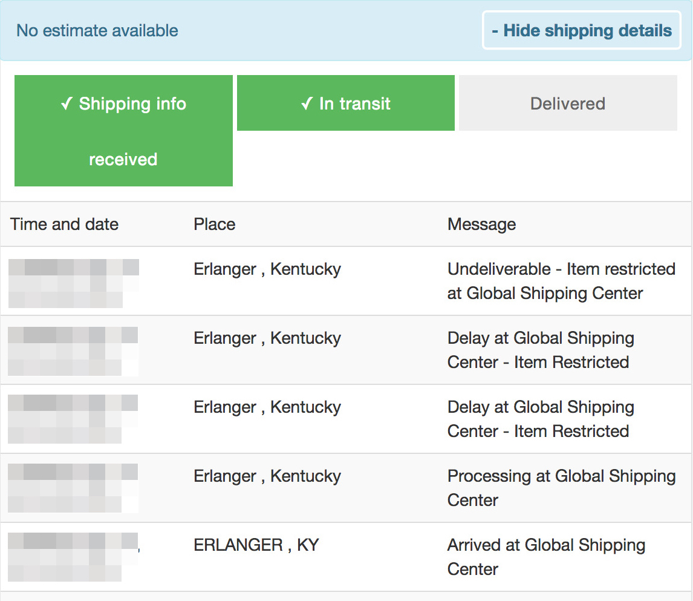This screenshot has height=601, width=693.
Task: Select the Shipping info received step
Action: pyautogui.click(x=123, y=131)
